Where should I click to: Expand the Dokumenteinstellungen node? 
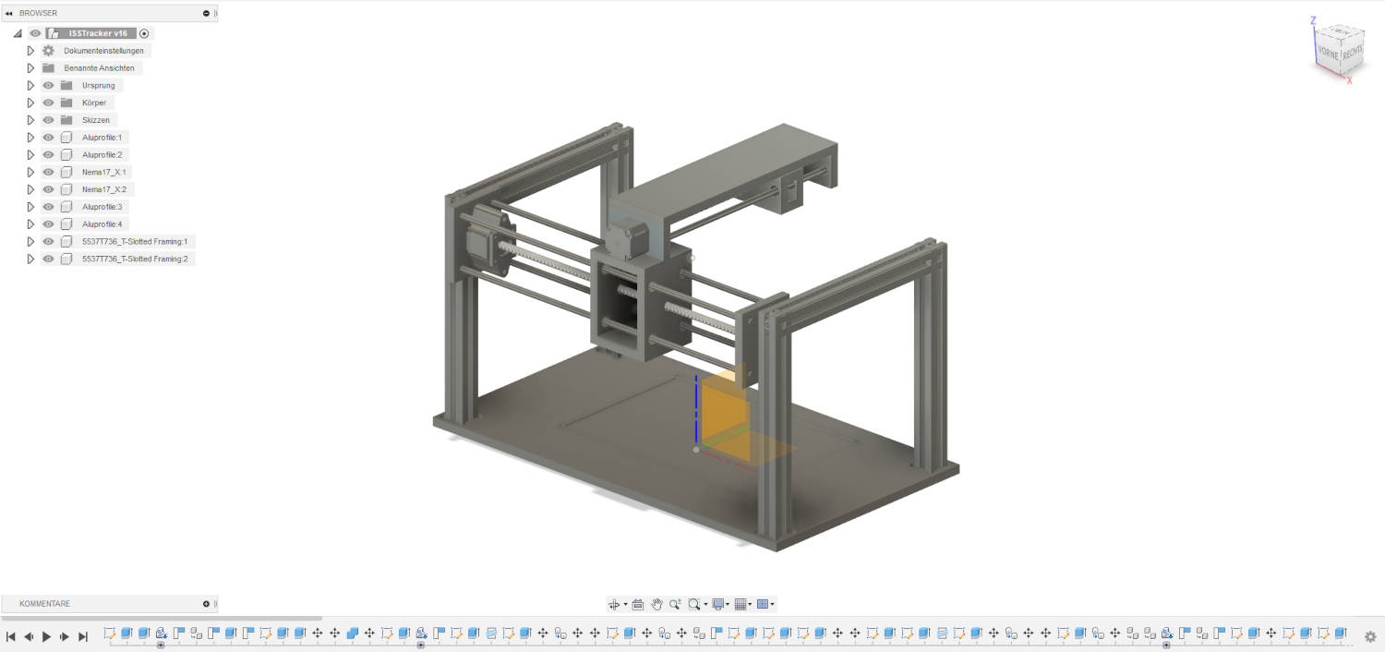click(30, 51)
